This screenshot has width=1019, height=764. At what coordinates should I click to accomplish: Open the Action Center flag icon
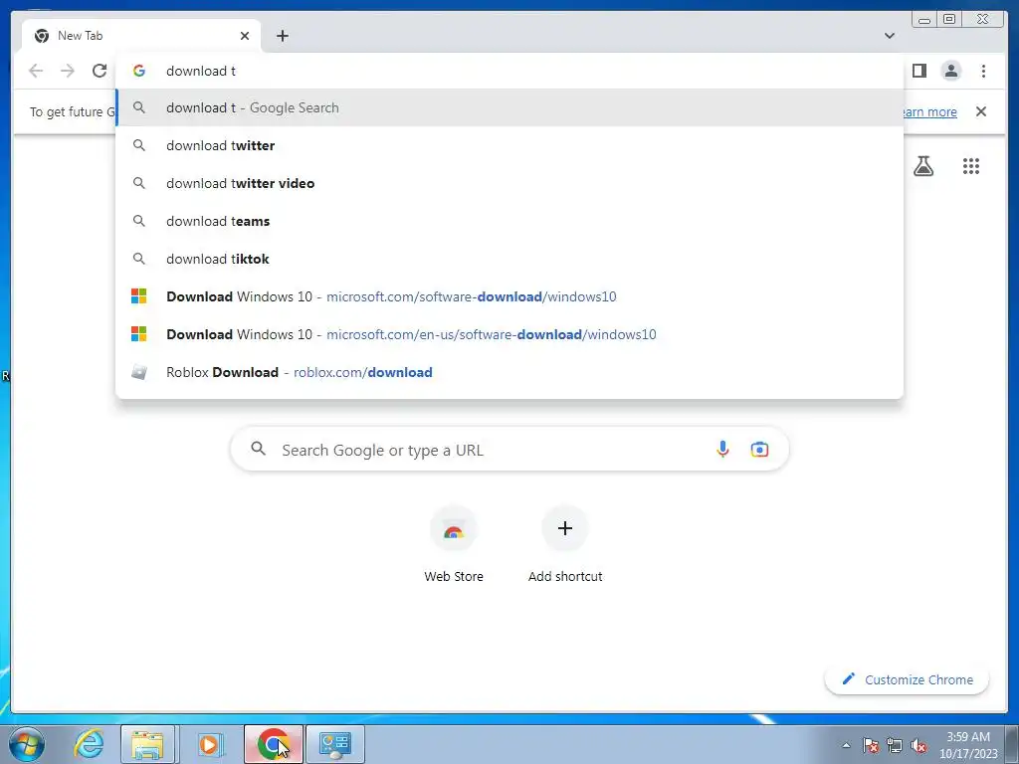tap(871, 745)
